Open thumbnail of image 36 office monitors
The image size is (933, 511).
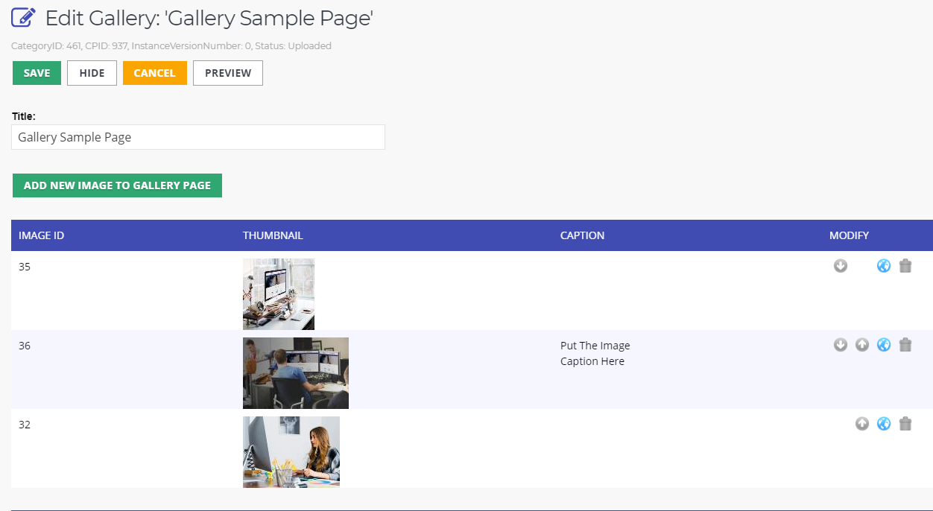(296, 373)
